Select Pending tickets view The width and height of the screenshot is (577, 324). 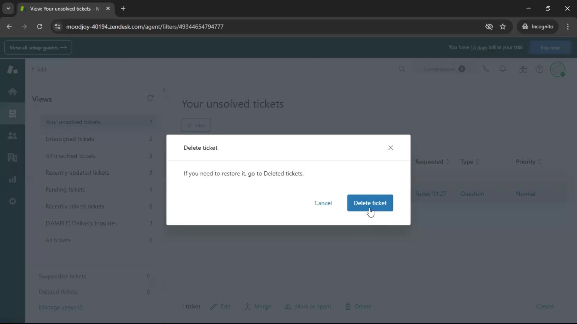(x=98, y=190)
